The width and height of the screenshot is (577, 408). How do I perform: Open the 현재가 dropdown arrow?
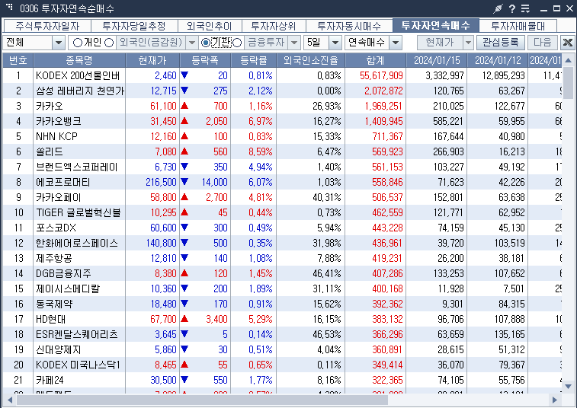468,43
